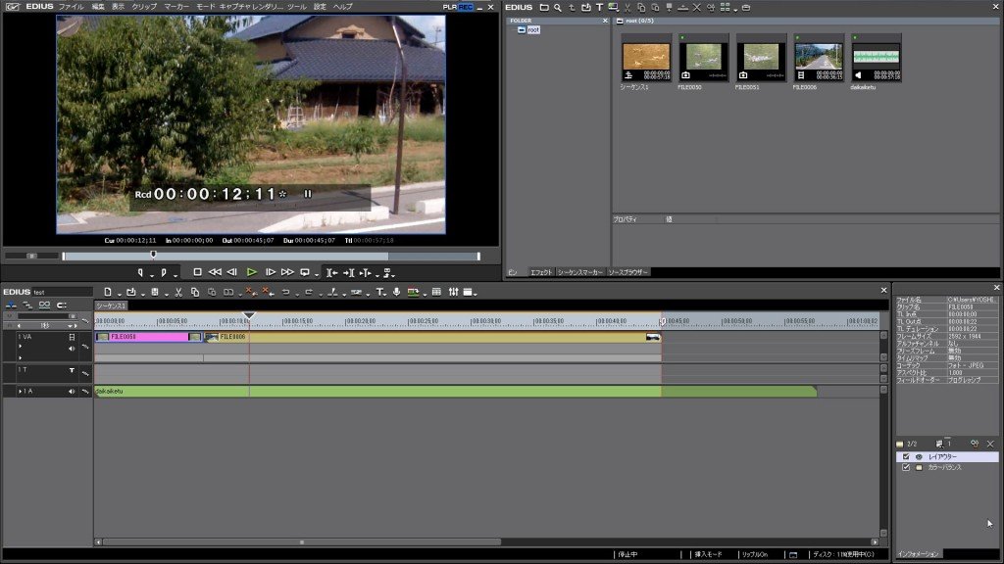The image size is (1004, 564).
Task: Toggle the ripple mode icon above track headers
Action: pyautogui.click(x=27, y=305)
